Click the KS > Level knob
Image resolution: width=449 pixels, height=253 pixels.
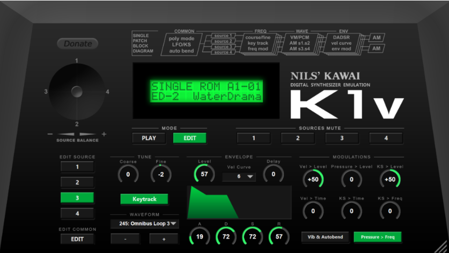390,179
